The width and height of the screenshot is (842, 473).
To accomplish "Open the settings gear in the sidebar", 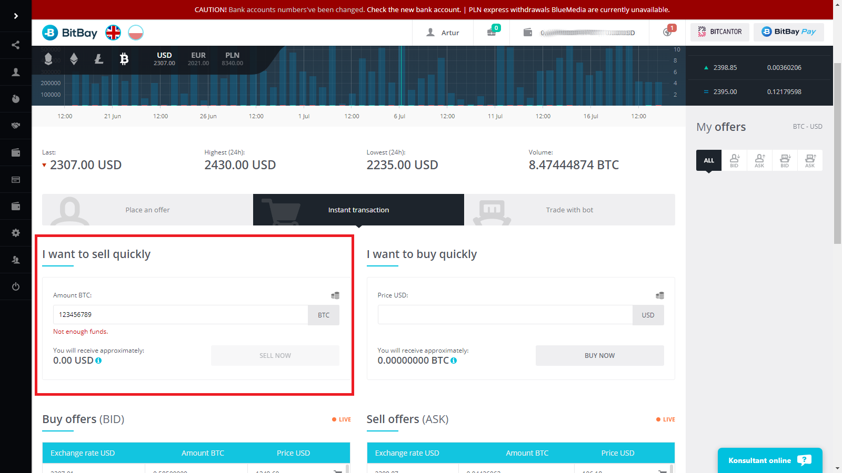I will click(16, 233).
